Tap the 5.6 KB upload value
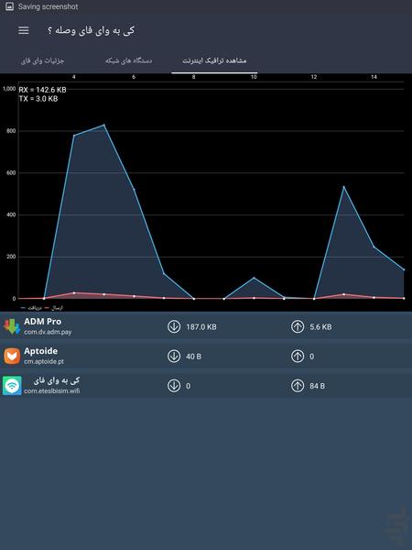 320,327
